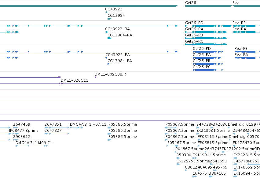
Task: Select EST alignment 2643653
Action: point(211,164)
